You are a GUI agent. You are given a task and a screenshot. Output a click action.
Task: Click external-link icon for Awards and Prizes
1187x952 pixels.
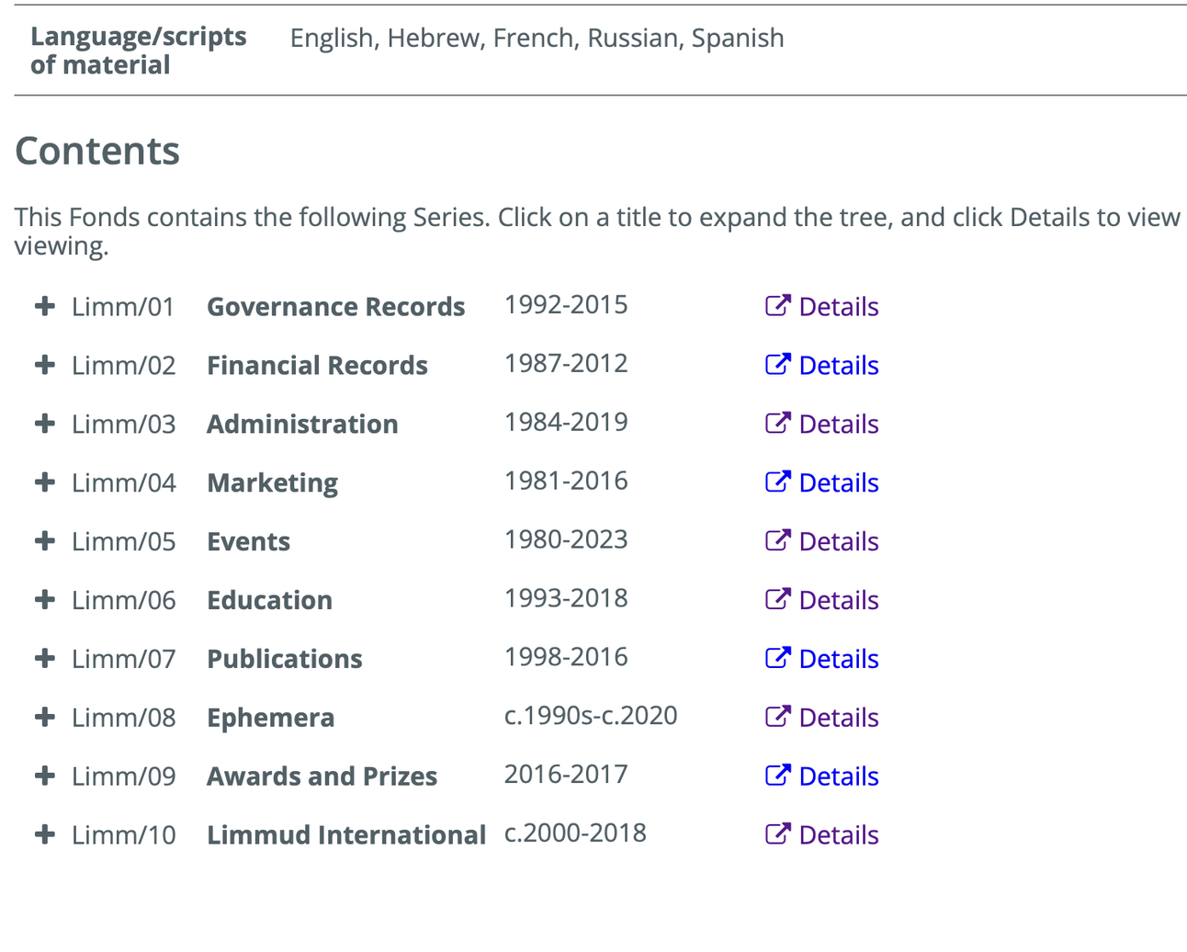pos(777,775)
